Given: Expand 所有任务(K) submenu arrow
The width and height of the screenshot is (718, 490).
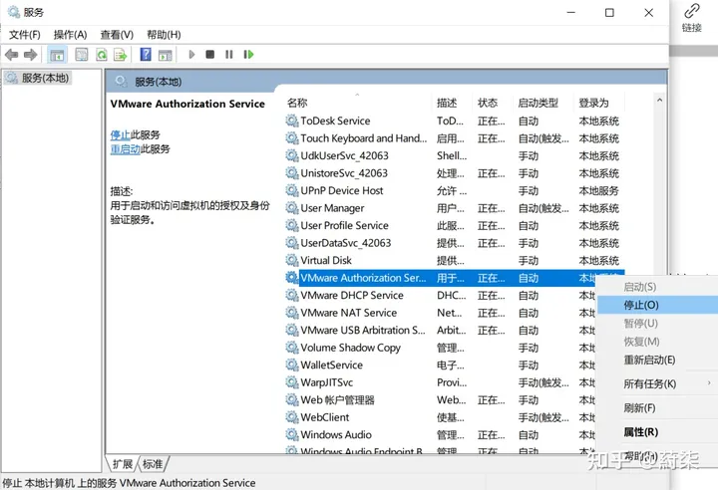Looking at the screenshot, I should click(709, 383).
